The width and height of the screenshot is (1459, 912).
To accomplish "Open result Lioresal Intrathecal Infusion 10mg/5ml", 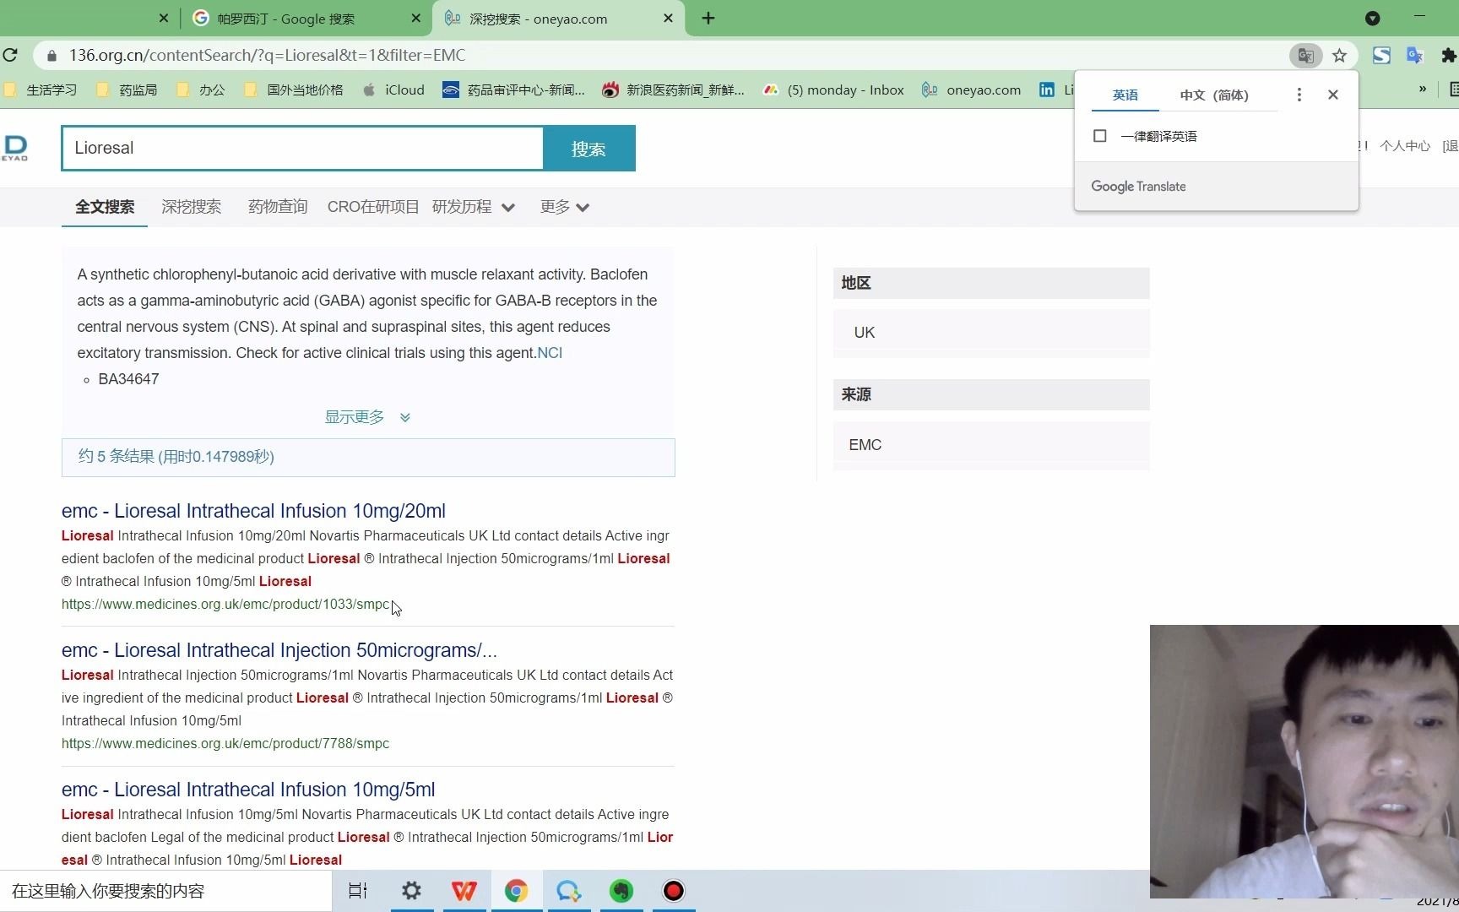I will pyautogui.click(x=248, y=790).
